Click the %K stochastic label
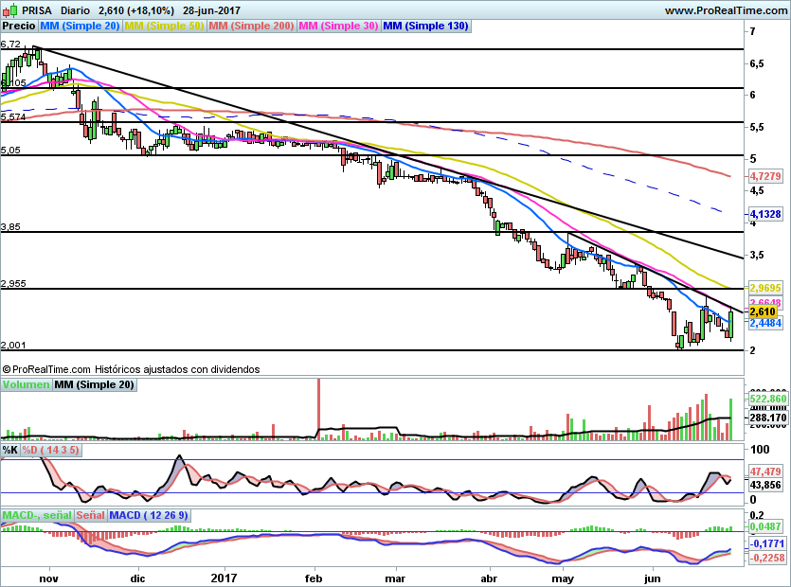Image resolution: width=791 pixels, height=587 pixels. [x=10, y=449]
